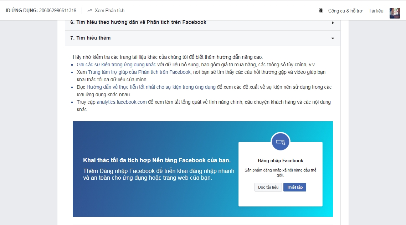Click Xem Phân tích link
The height and width of the screenshot is (225, 406).
coord(109,11)
